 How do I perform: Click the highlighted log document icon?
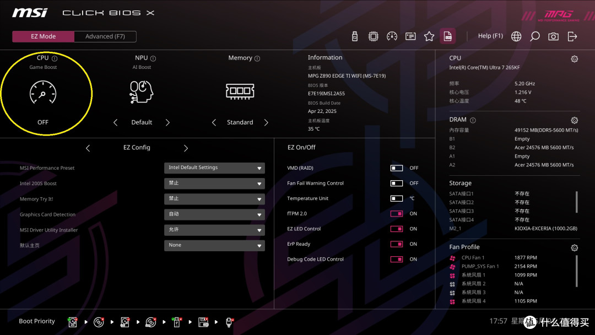point(448,36)
